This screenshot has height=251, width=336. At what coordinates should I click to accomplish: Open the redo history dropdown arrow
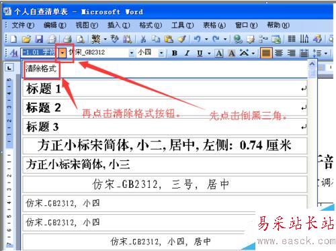(x=225, y=40)
